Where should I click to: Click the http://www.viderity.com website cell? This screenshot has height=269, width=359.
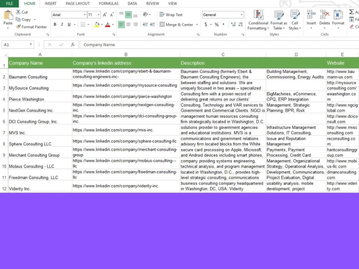(342, 186)
